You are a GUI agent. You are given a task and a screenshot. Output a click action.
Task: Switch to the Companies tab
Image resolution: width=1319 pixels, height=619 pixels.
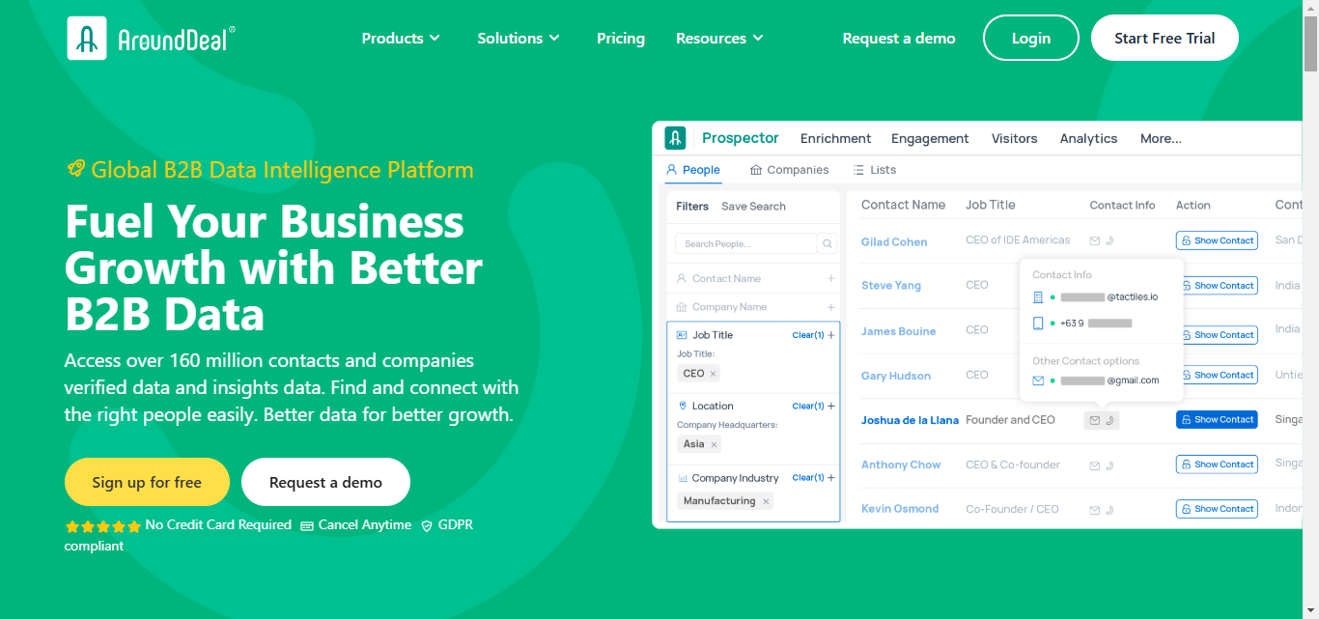789,170
